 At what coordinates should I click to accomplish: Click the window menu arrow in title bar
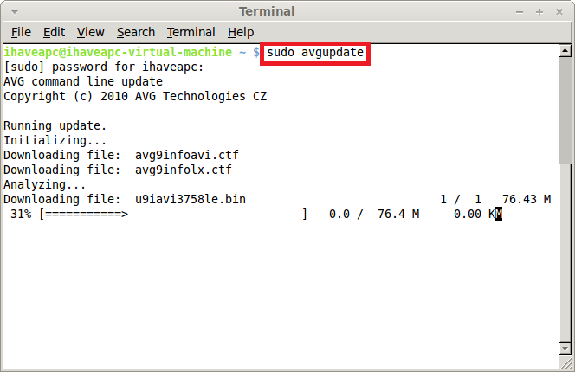tap(15, 12)
